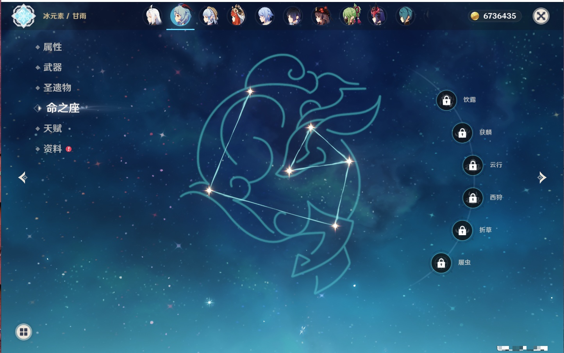Select the teal-haired avatar
Image resolution: width=564 pixels, height=353 pixels.
pos(405,16)
